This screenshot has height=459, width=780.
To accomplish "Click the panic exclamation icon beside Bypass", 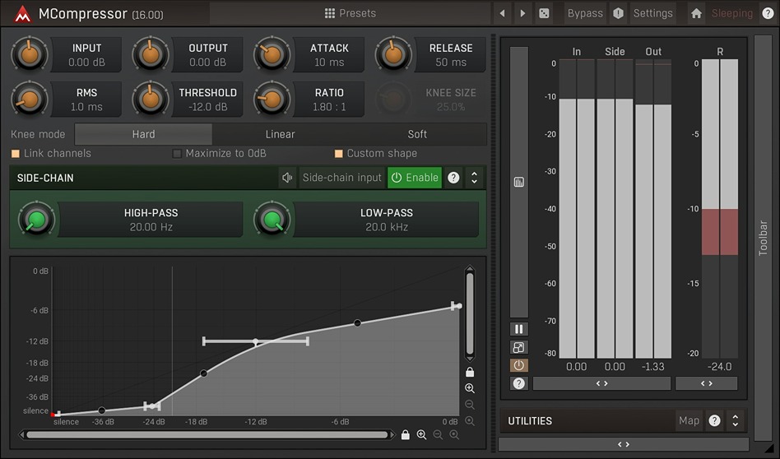I will (x=618, y=13).
